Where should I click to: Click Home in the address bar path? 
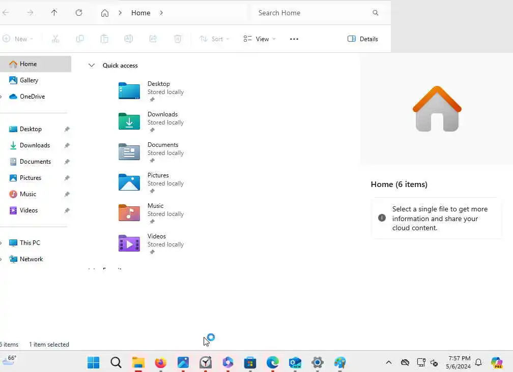(x=140, y=13)
